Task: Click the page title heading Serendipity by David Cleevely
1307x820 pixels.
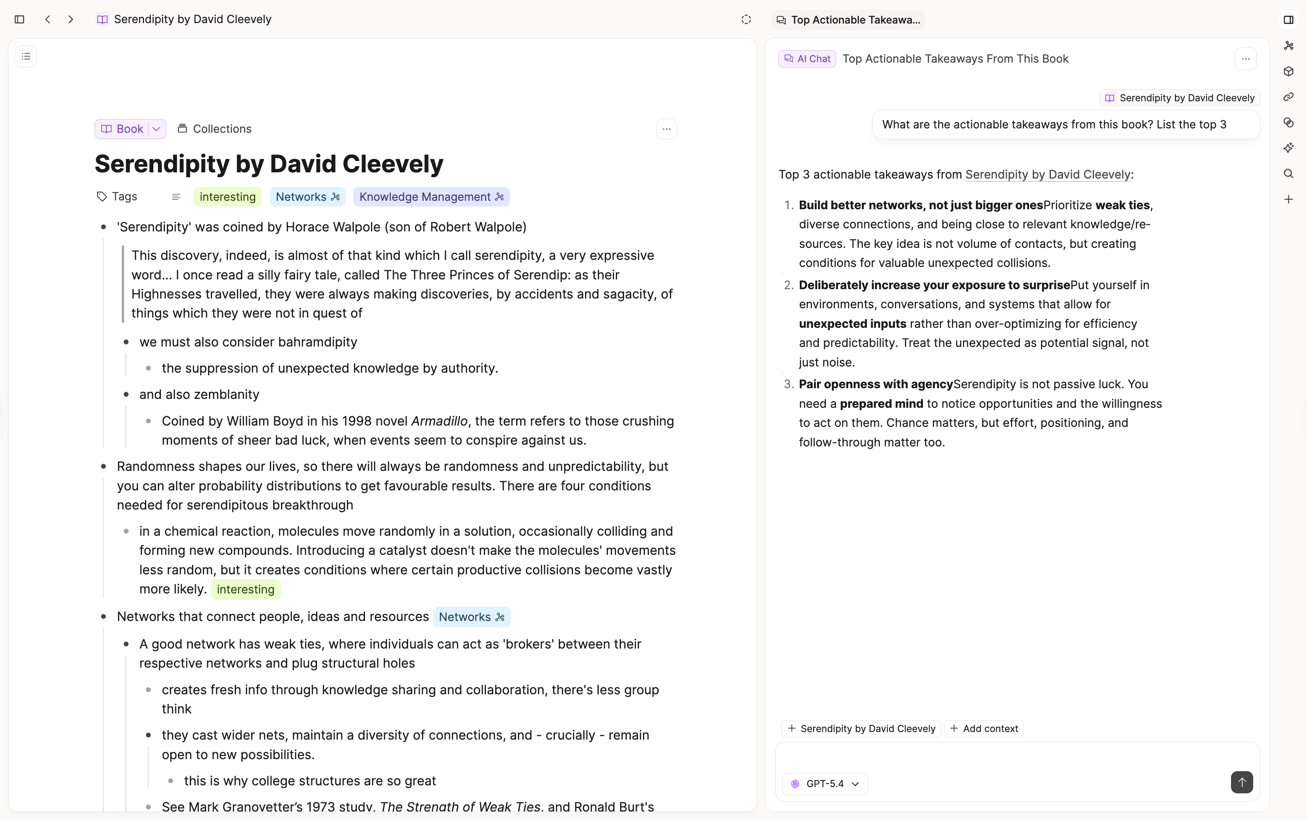Action: tap(269, 164)
